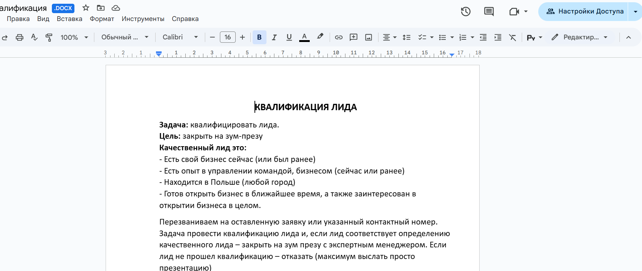Open the paragraph style Обычный dropdown
This screenshot has width=642, height=271.
click(125, 37)
